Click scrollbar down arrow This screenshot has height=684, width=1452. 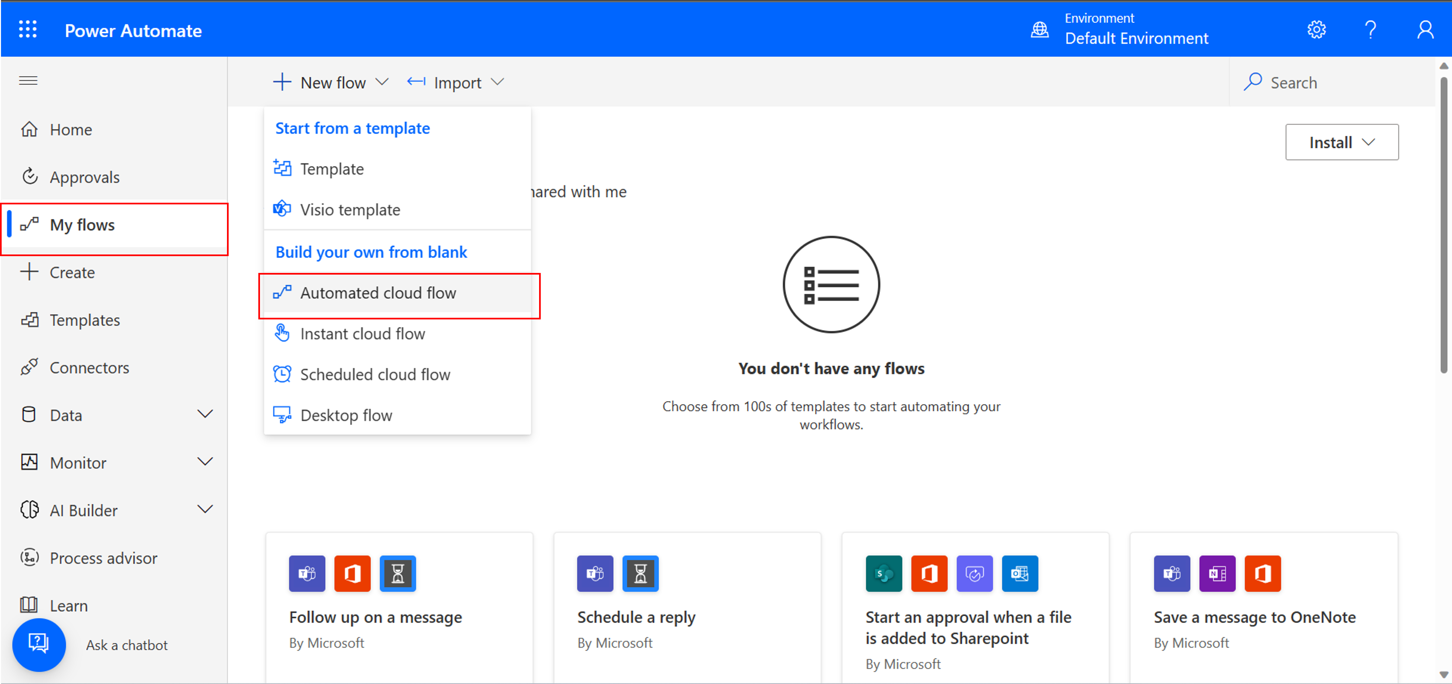click(x=1443, y=674)
